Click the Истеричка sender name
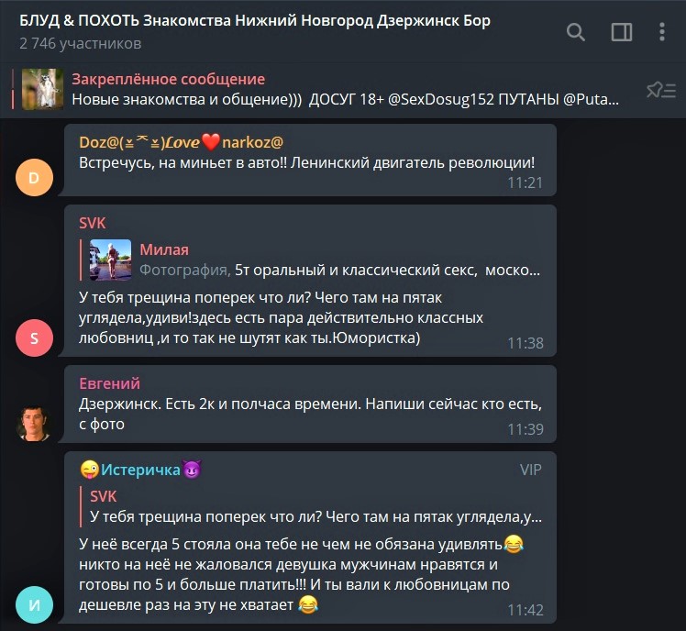Viewport: 686px width, 631px height. 140,470
